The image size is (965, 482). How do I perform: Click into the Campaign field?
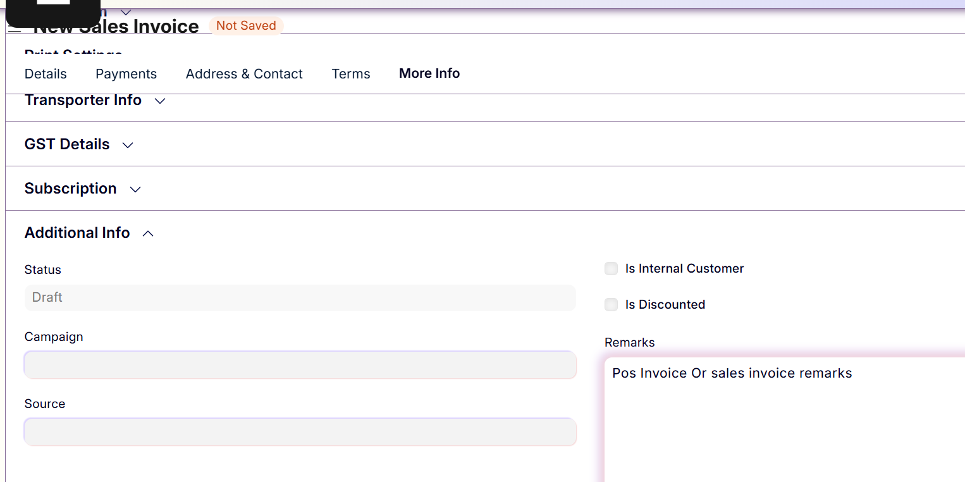(x=300, y=365)
